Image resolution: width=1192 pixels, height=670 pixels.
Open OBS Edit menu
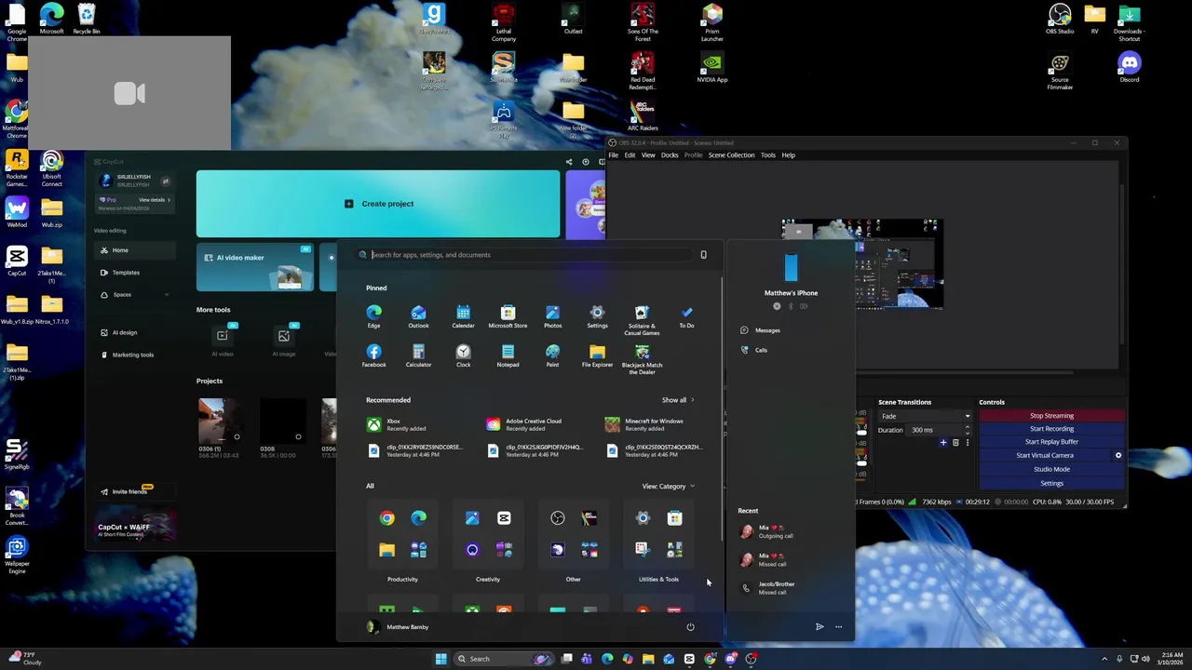coord(630,155)
